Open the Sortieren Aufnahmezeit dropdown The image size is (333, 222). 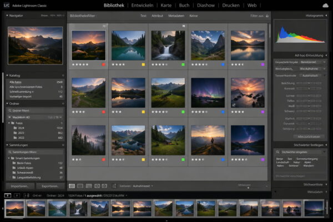[143, 186]
